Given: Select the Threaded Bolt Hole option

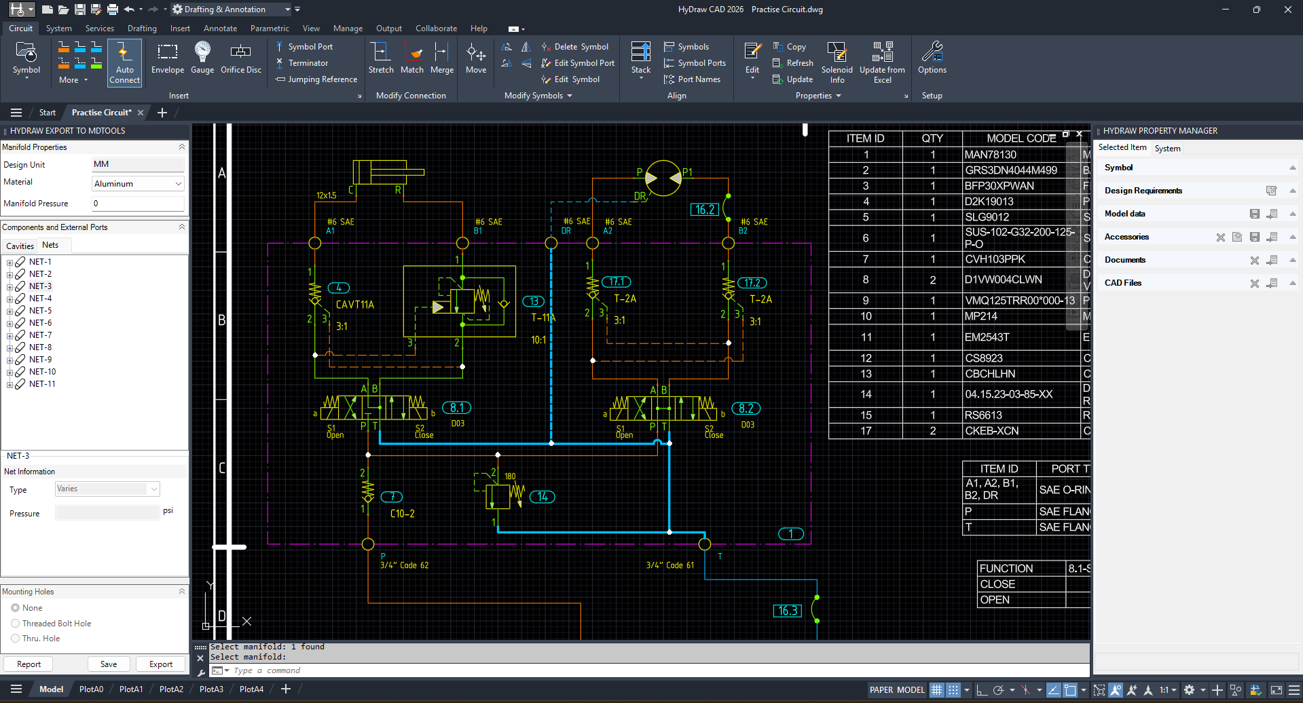Looking at the screenshot, I should coord(15,623).
